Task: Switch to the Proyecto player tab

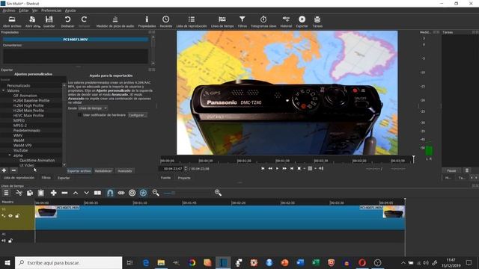Action: click(184, 178)
